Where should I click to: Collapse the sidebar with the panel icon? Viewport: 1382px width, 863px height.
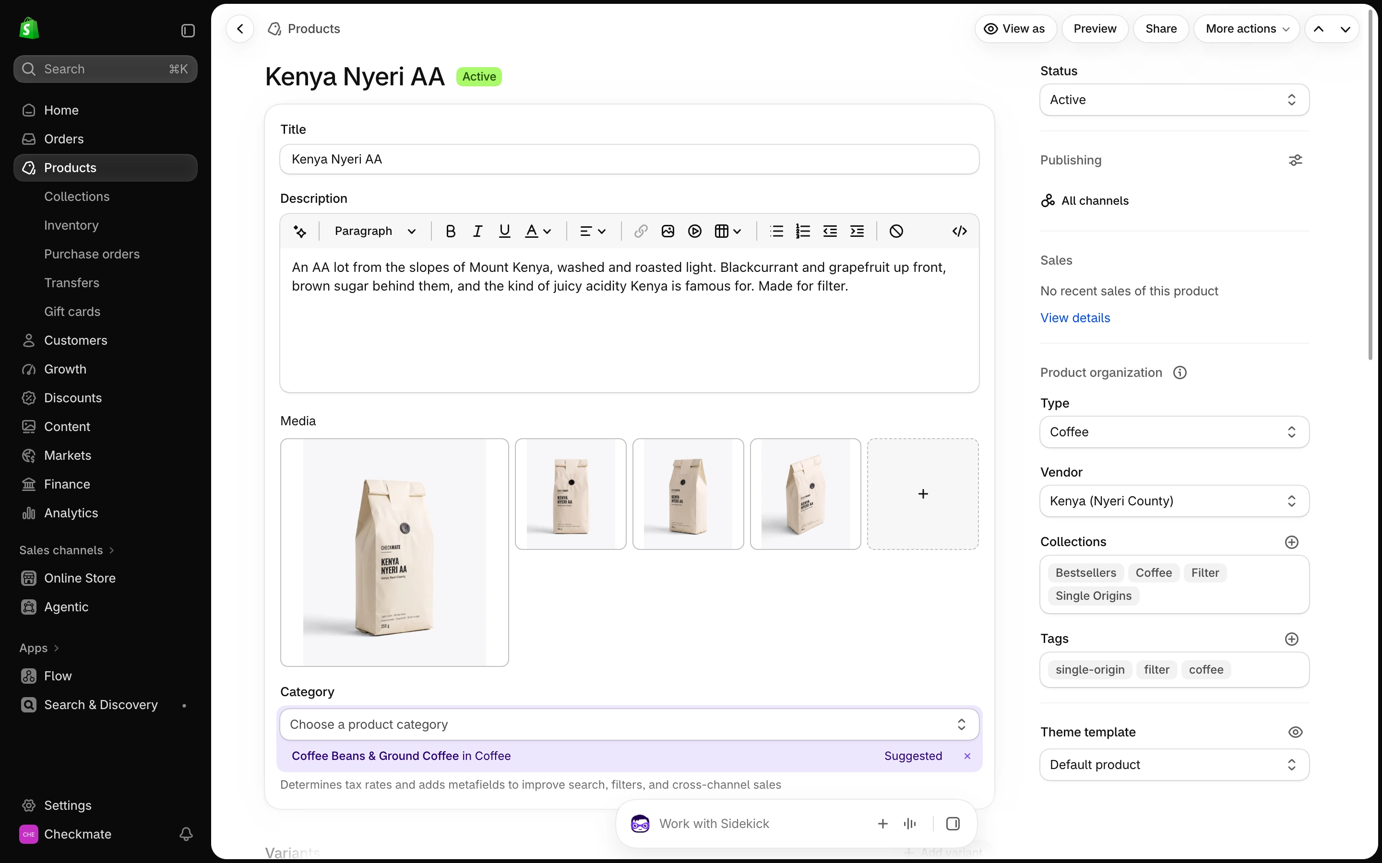click(188, 30)
